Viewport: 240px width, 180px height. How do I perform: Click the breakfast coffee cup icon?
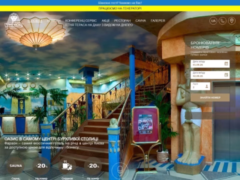pos(67,165)
